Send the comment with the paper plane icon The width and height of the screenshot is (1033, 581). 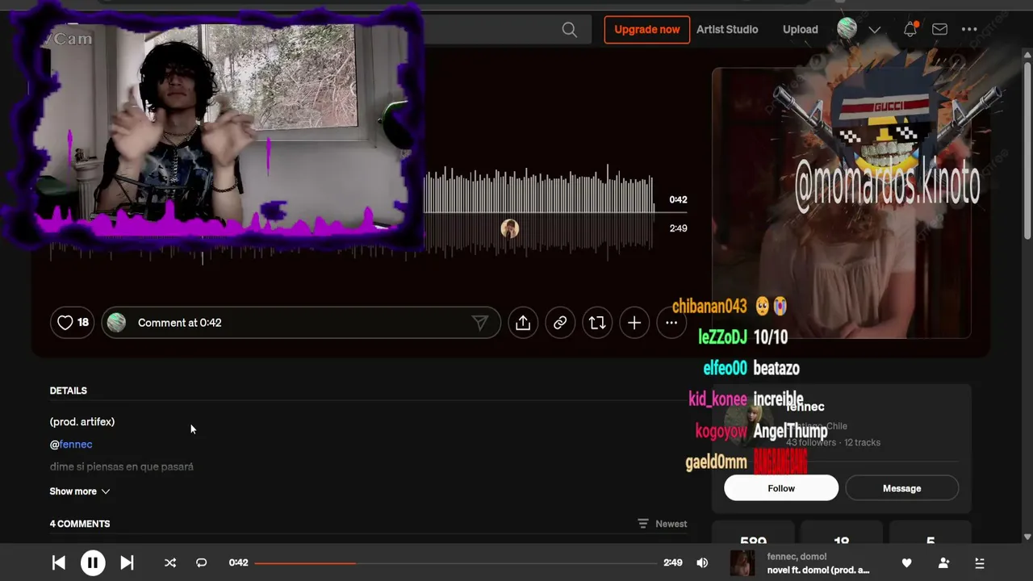480,323
